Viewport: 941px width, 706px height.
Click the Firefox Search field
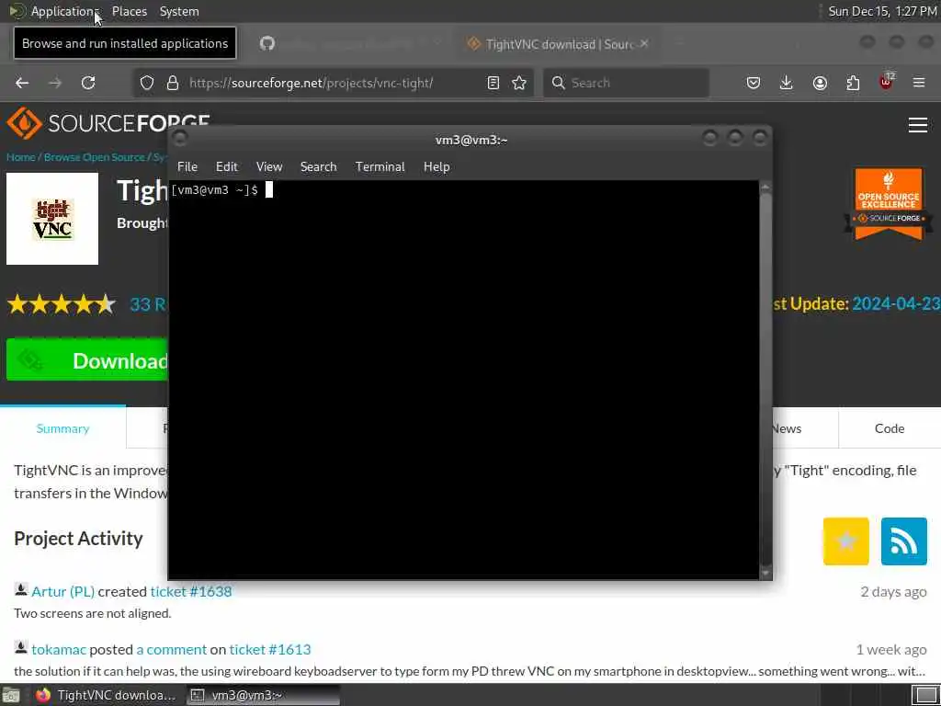tap(626, 83)
